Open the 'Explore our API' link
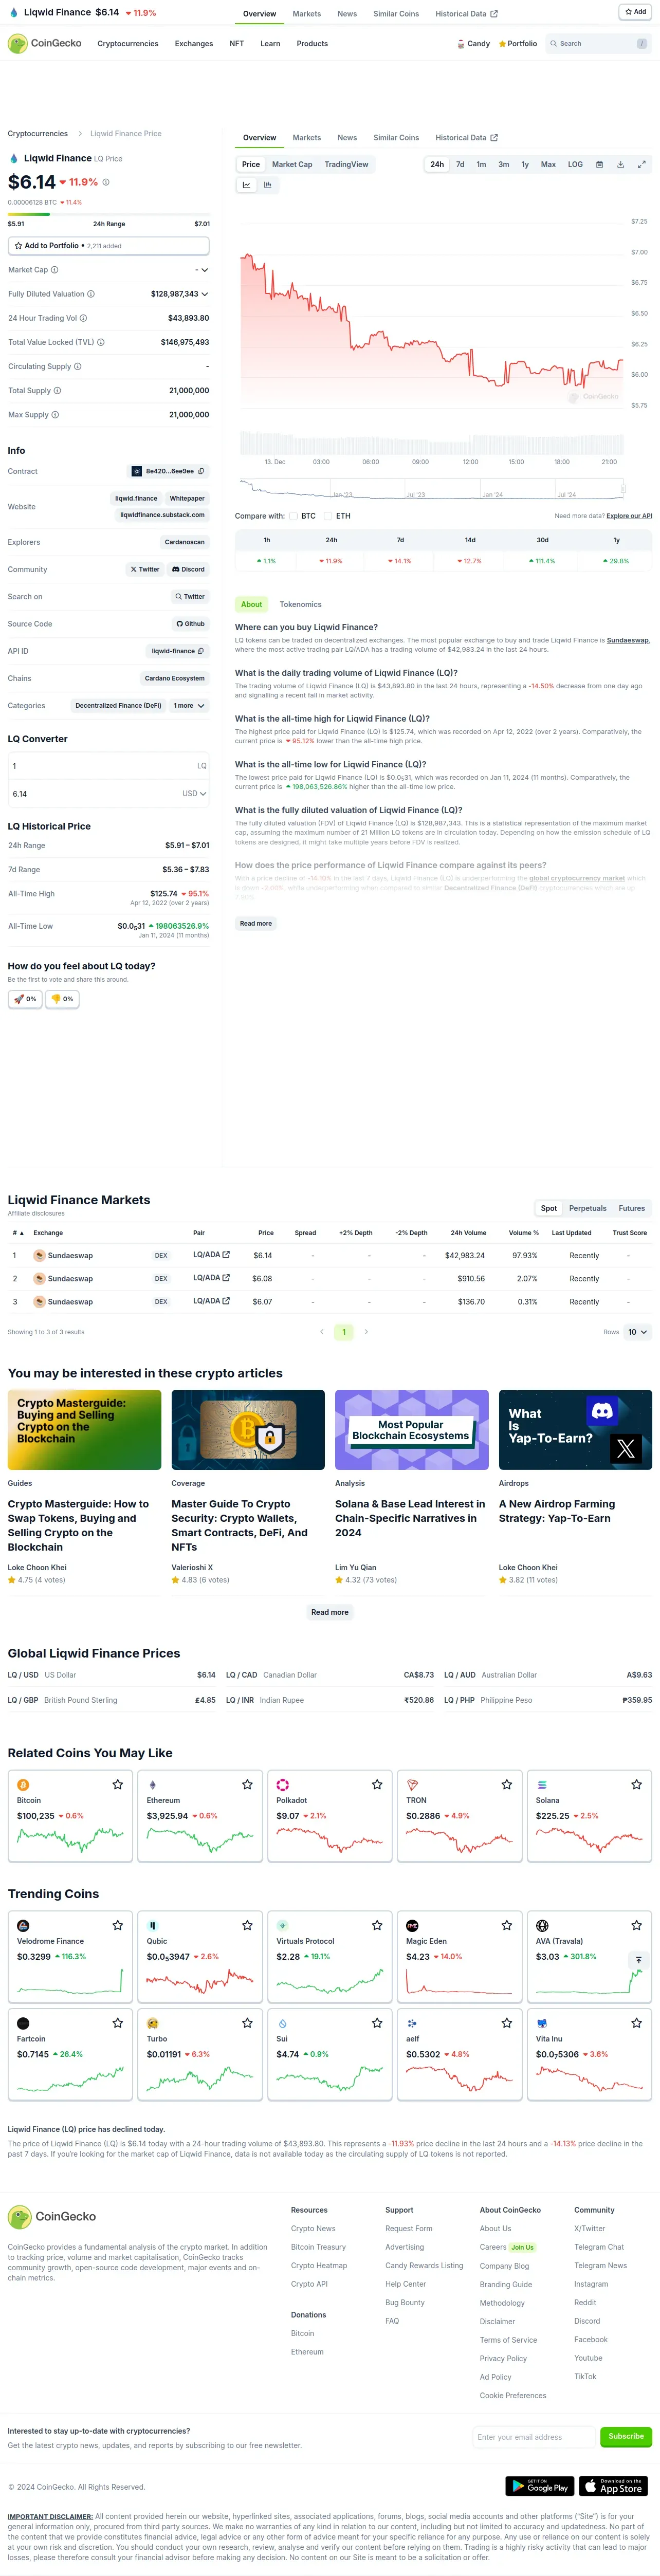Viewport: 660px width, 2576px height. pos(629,516)
